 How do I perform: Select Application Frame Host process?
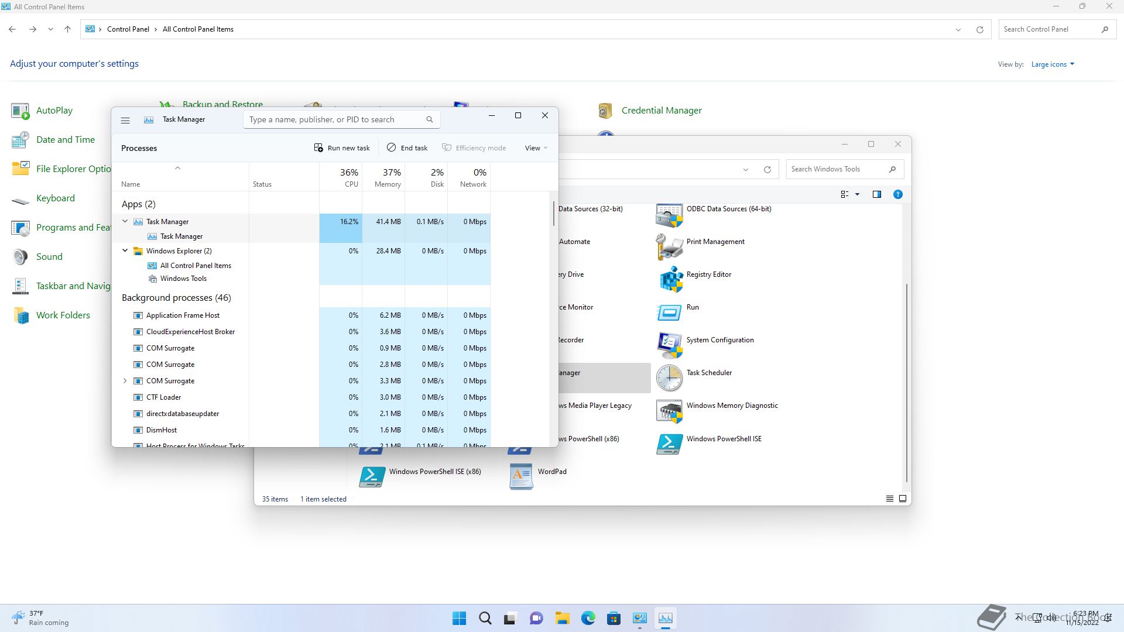pyautogui.click(x=301, y=315)
